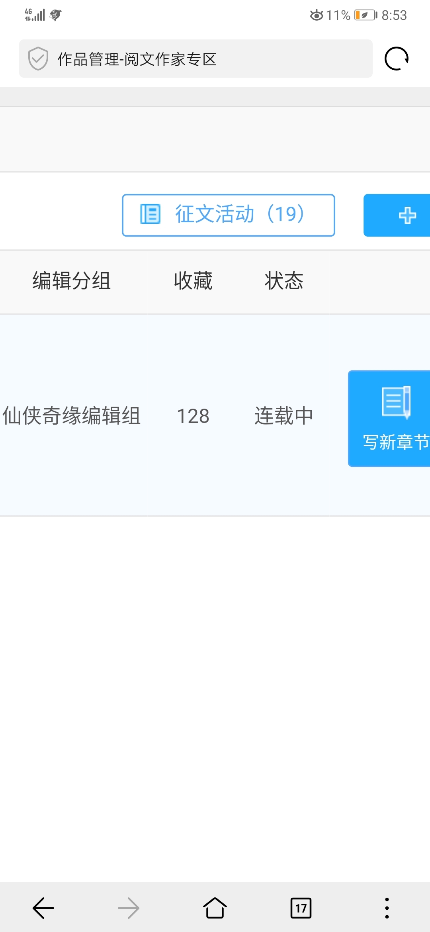Tap the 作品管理-阅文作家专区 address field
Image resolution: width=430 pixels, height=932 pixels.
click(x=196, y=59)
